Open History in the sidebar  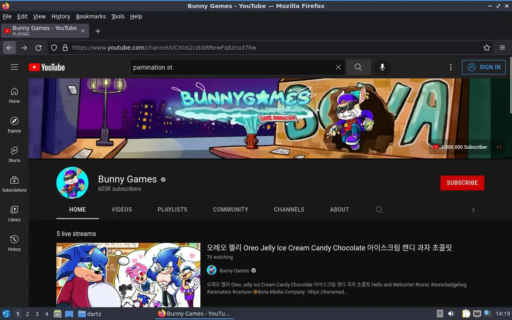coord(14,243)
